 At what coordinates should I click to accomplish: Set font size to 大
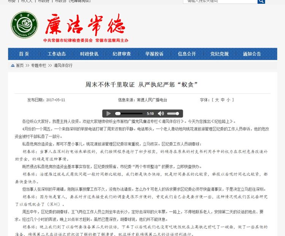point(217,100)
